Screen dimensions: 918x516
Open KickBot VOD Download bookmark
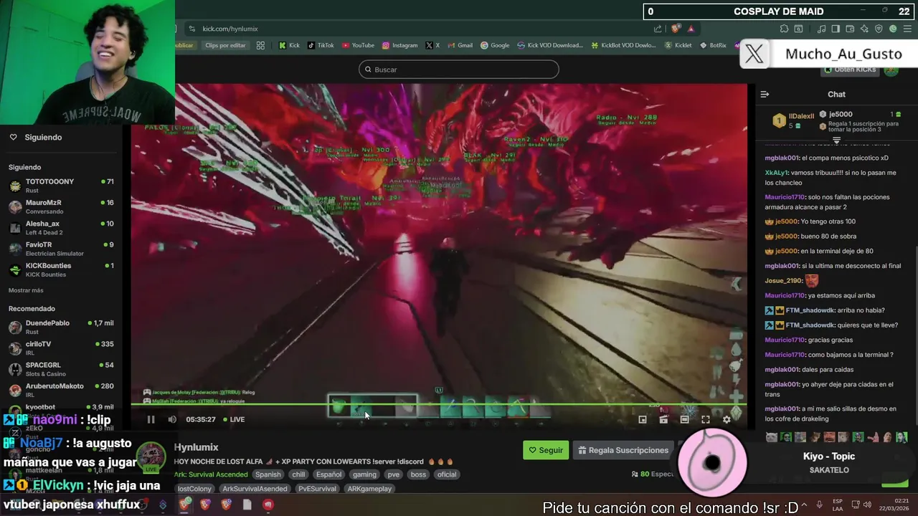623,45
